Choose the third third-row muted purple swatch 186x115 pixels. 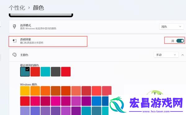45,111
